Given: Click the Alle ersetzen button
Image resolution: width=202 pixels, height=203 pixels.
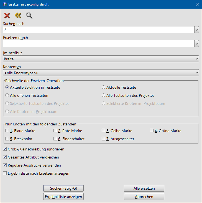Looking at the screenshot, I should pyautogui.click(x=144, y=188).
